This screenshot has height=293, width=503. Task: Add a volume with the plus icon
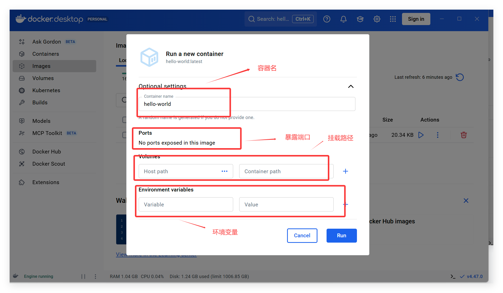point(345,171)
